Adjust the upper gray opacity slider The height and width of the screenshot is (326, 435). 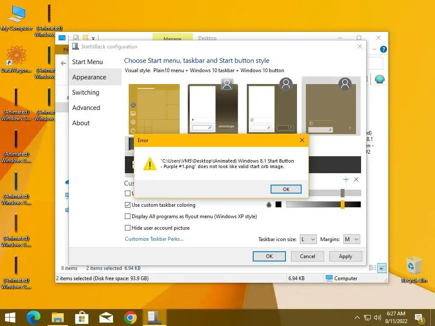coord(343,193)
